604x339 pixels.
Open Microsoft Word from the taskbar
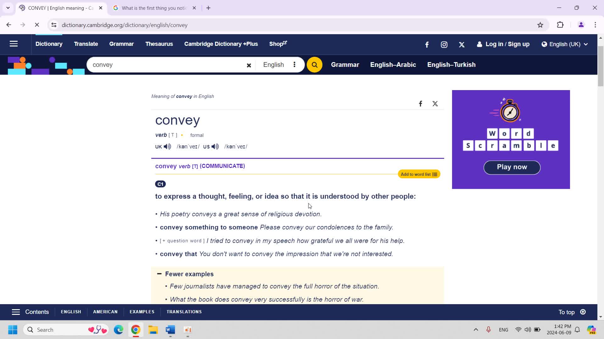click(x=170, y=330)
